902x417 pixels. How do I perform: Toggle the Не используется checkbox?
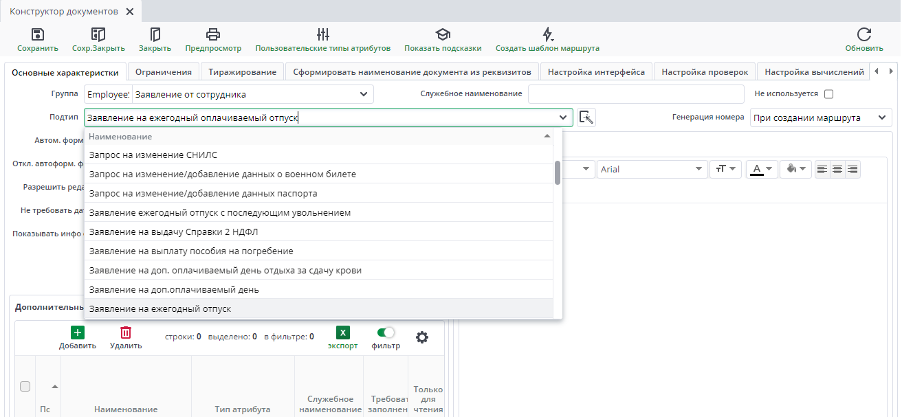(828, 94)
